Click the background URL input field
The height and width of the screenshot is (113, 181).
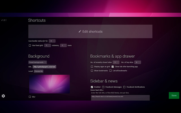44,67
